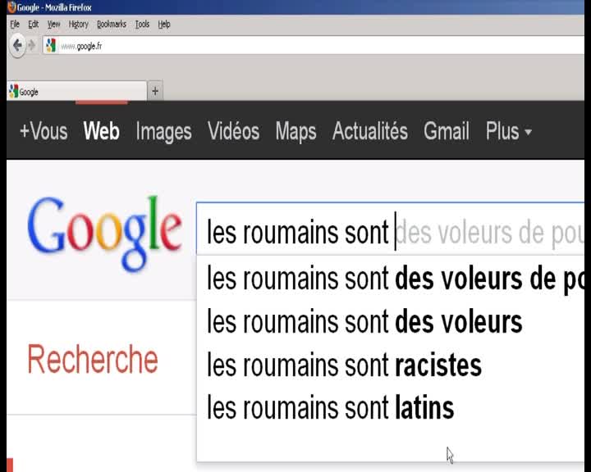Open the Tools menu
The width and height of the screenshot is (591, 472).
coord(142,25)
